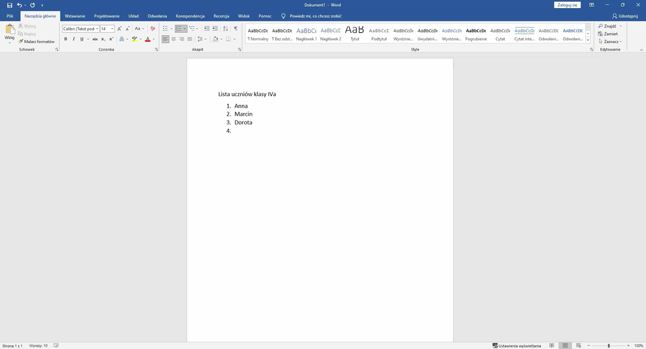Expand the Zaznacz selection dropdown
646x349 pixels.
click(x=620, y=42)
